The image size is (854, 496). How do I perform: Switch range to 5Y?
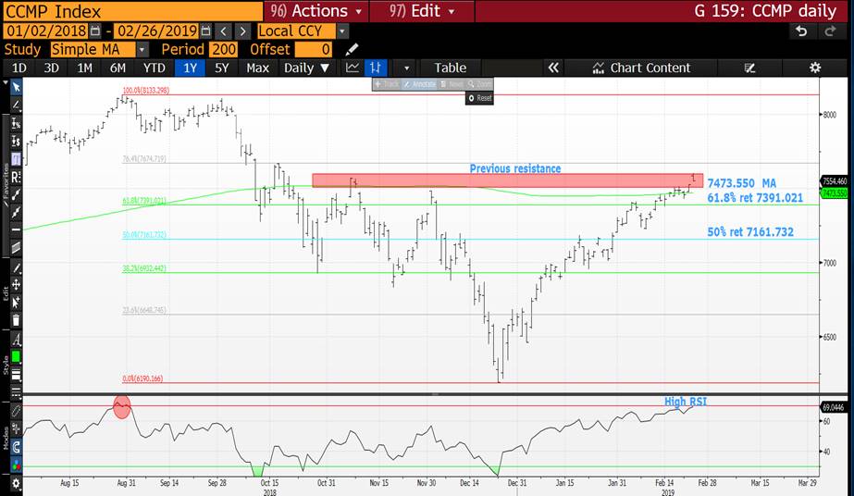tap(222, 68)
